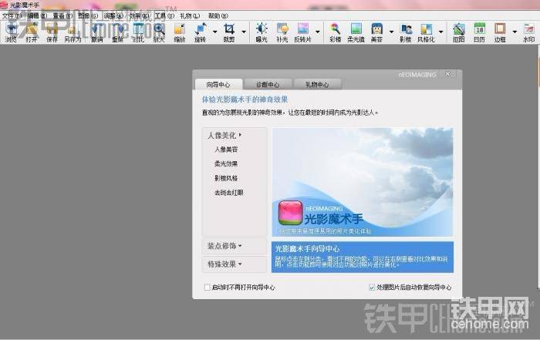This screenshot has width=540, height=340.
Task: Enable 启动时不再打开向导中心 checkbox
Action: 207,288
